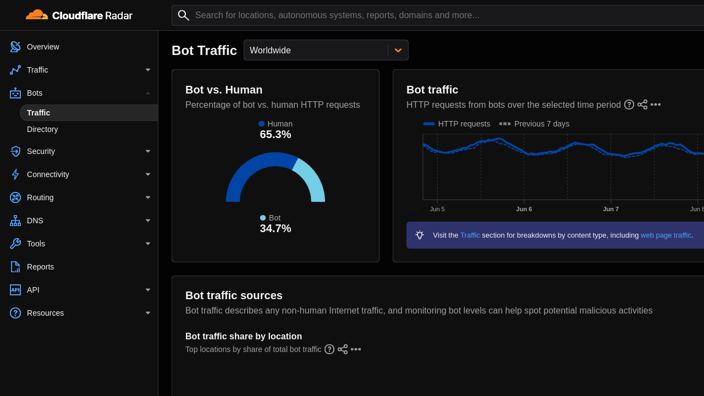Screen dimensions: 704x396
Task: Click the Bots robot icon
Action: point(15,93)
